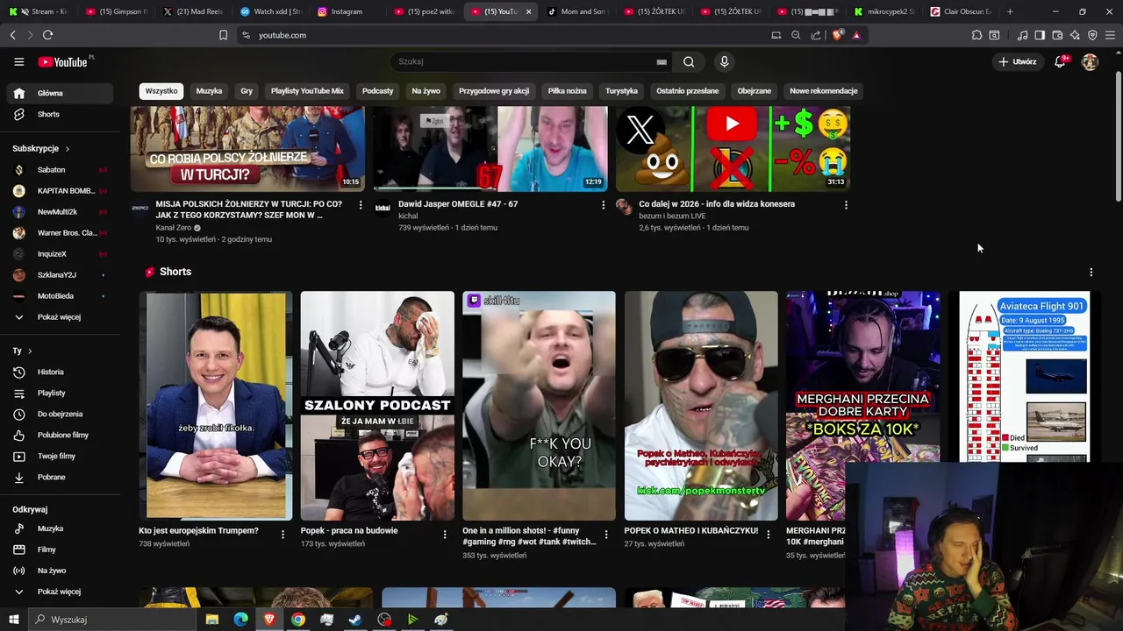The height and width of the screenshot is (631, 1123).
Task: Open the MotoBieda subscription channel
Action: [x=60, y=295]
